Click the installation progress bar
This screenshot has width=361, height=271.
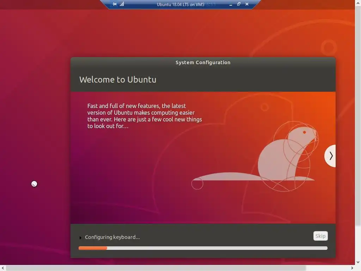[203, 248]
